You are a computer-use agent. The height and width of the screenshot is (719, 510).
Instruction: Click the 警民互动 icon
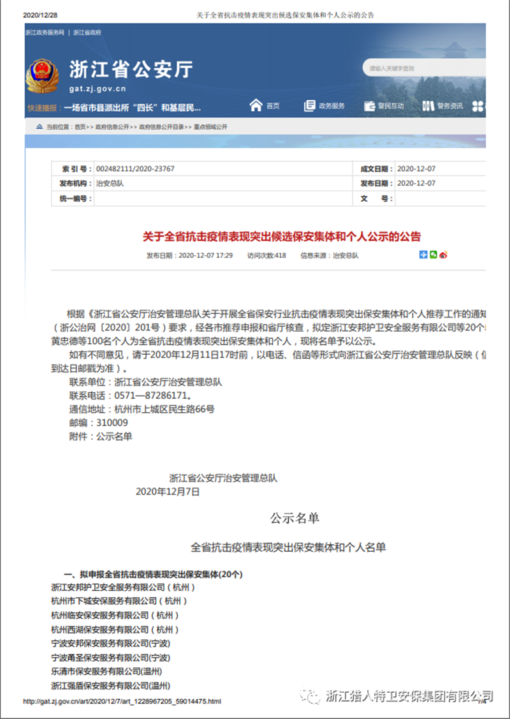tap(370, 106)
